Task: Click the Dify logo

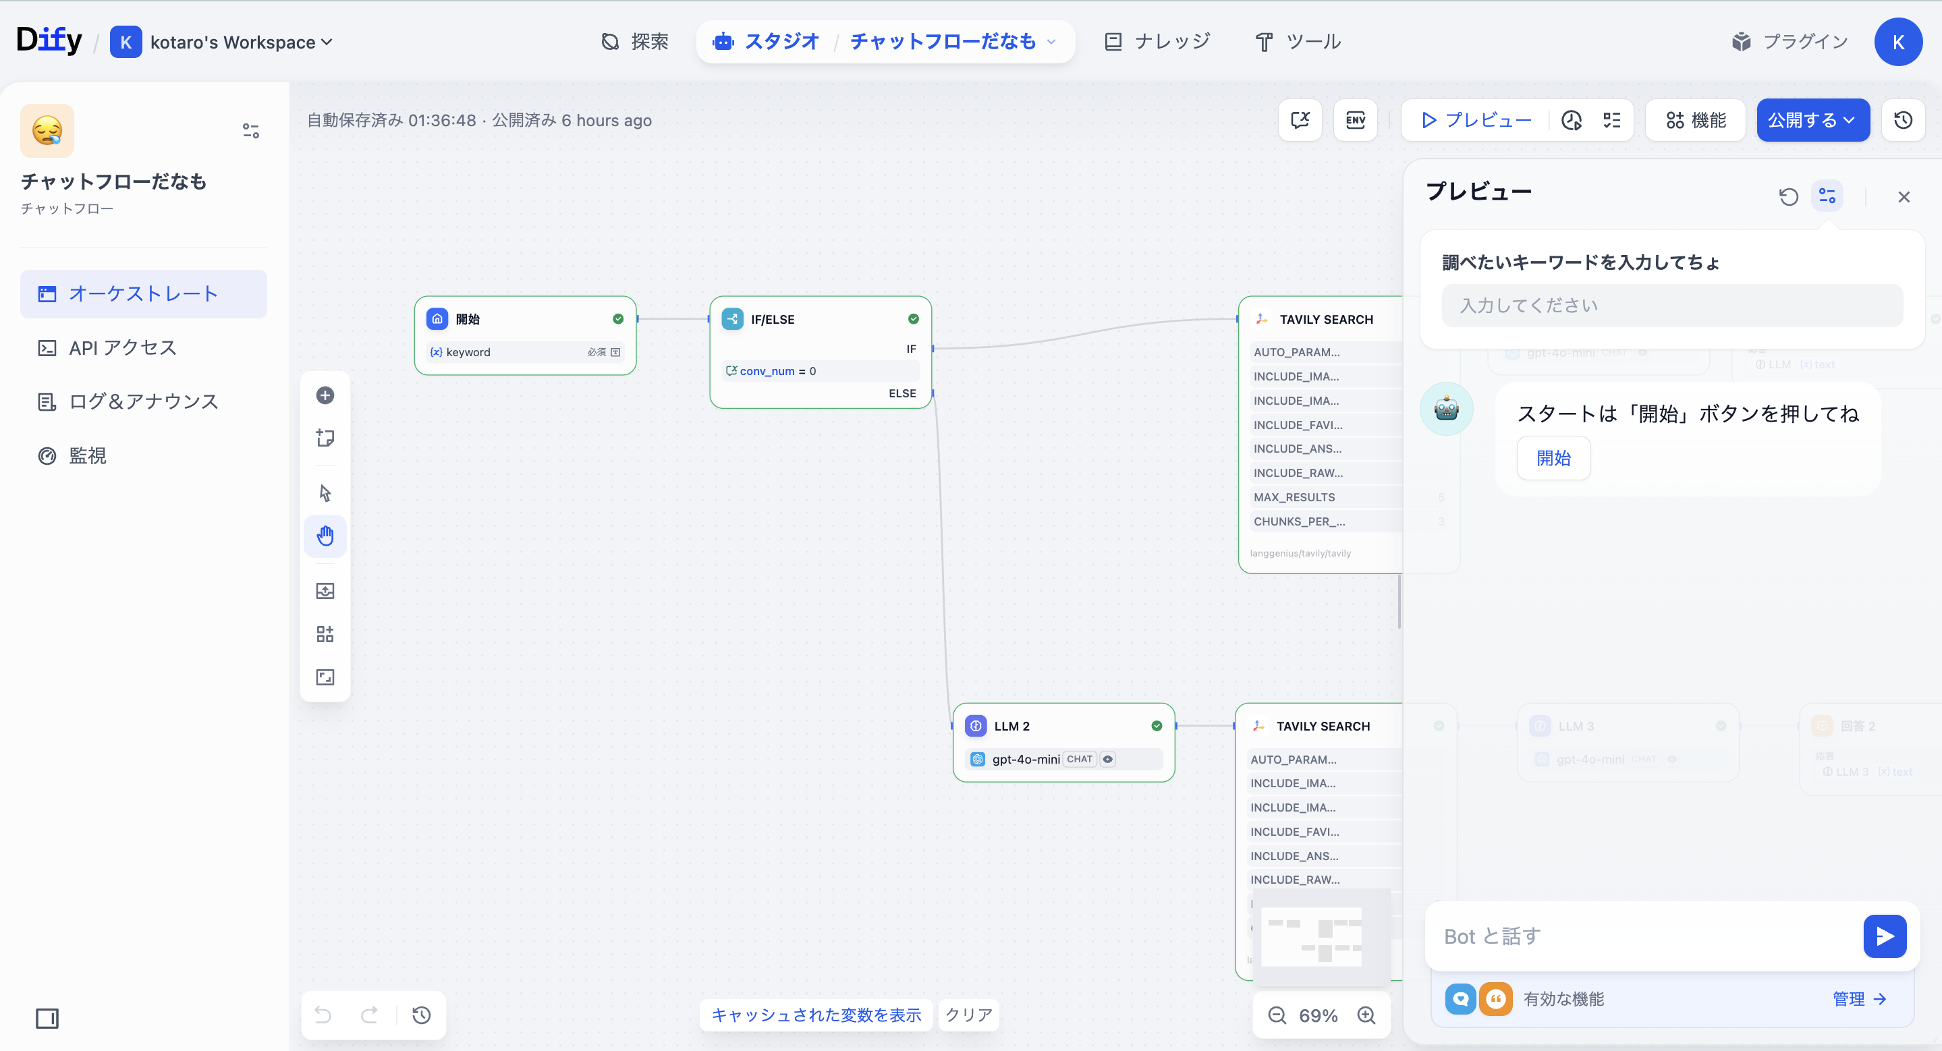Action: (49, 40)
